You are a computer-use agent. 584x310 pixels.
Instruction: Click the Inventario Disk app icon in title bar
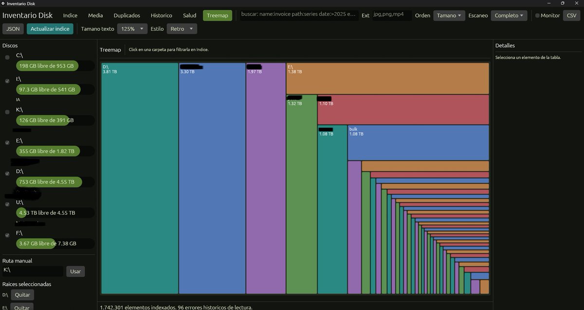(3, 3)
